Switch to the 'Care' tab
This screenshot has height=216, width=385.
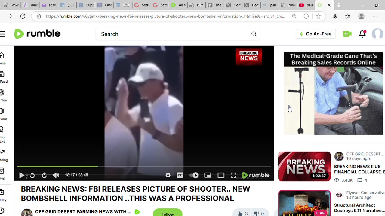tap(104, 5)
